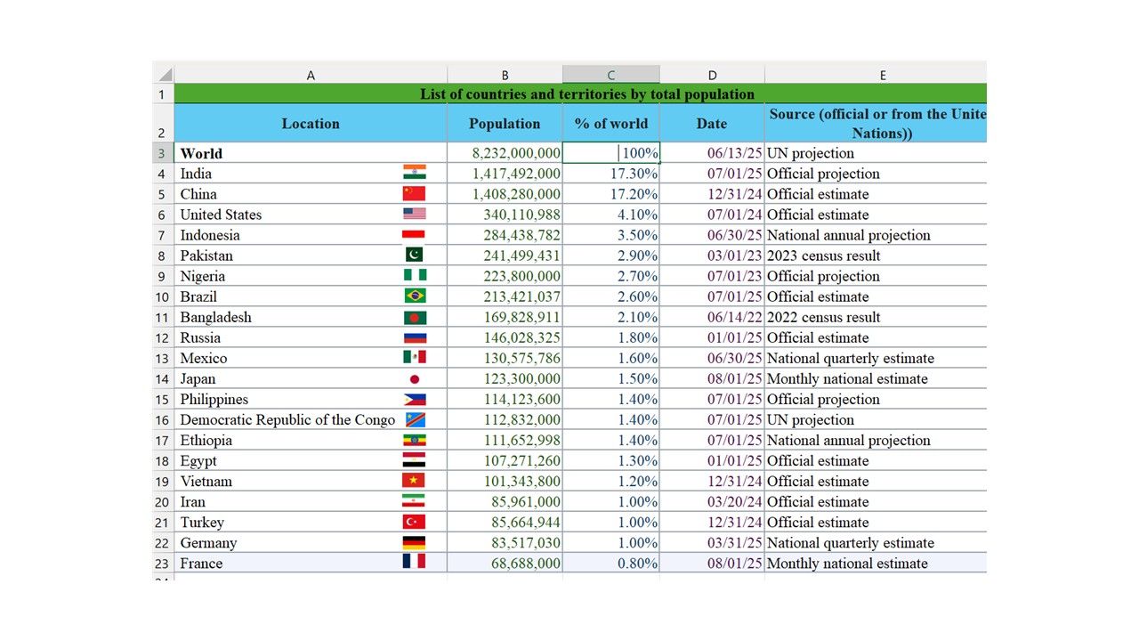The width and height of the screenshot is (1139, 641).
Task: Click the '17.20%' cell for China
Action: (x=610, y=194)
